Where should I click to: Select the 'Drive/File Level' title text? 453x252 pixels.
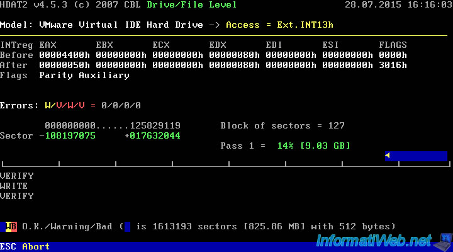pyautogui.click(x=192, y=4)
